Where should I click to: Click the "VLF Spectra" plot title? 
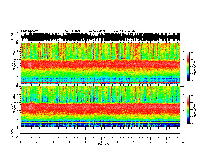point(29,31)
